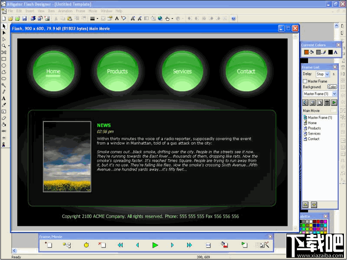Open the Insert menu
Screen dimensions: 347x260
(x=29, y=11)
